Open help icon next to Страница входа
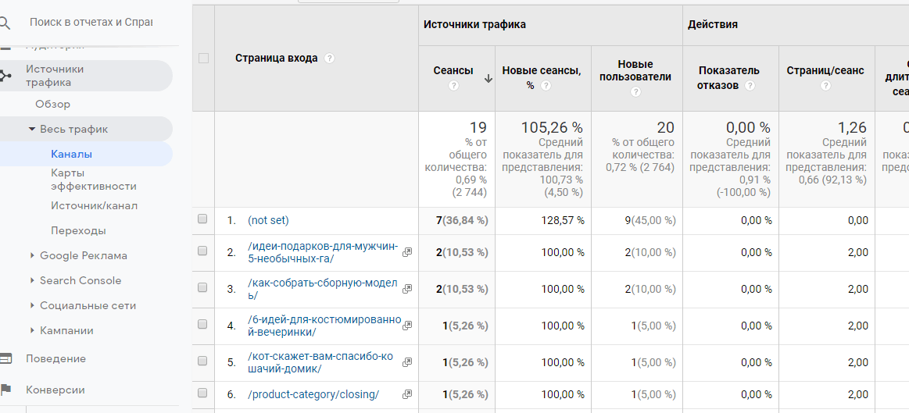The width and height of the screenshot is (909, 413). pyautogui.click(x=330, y=59)
